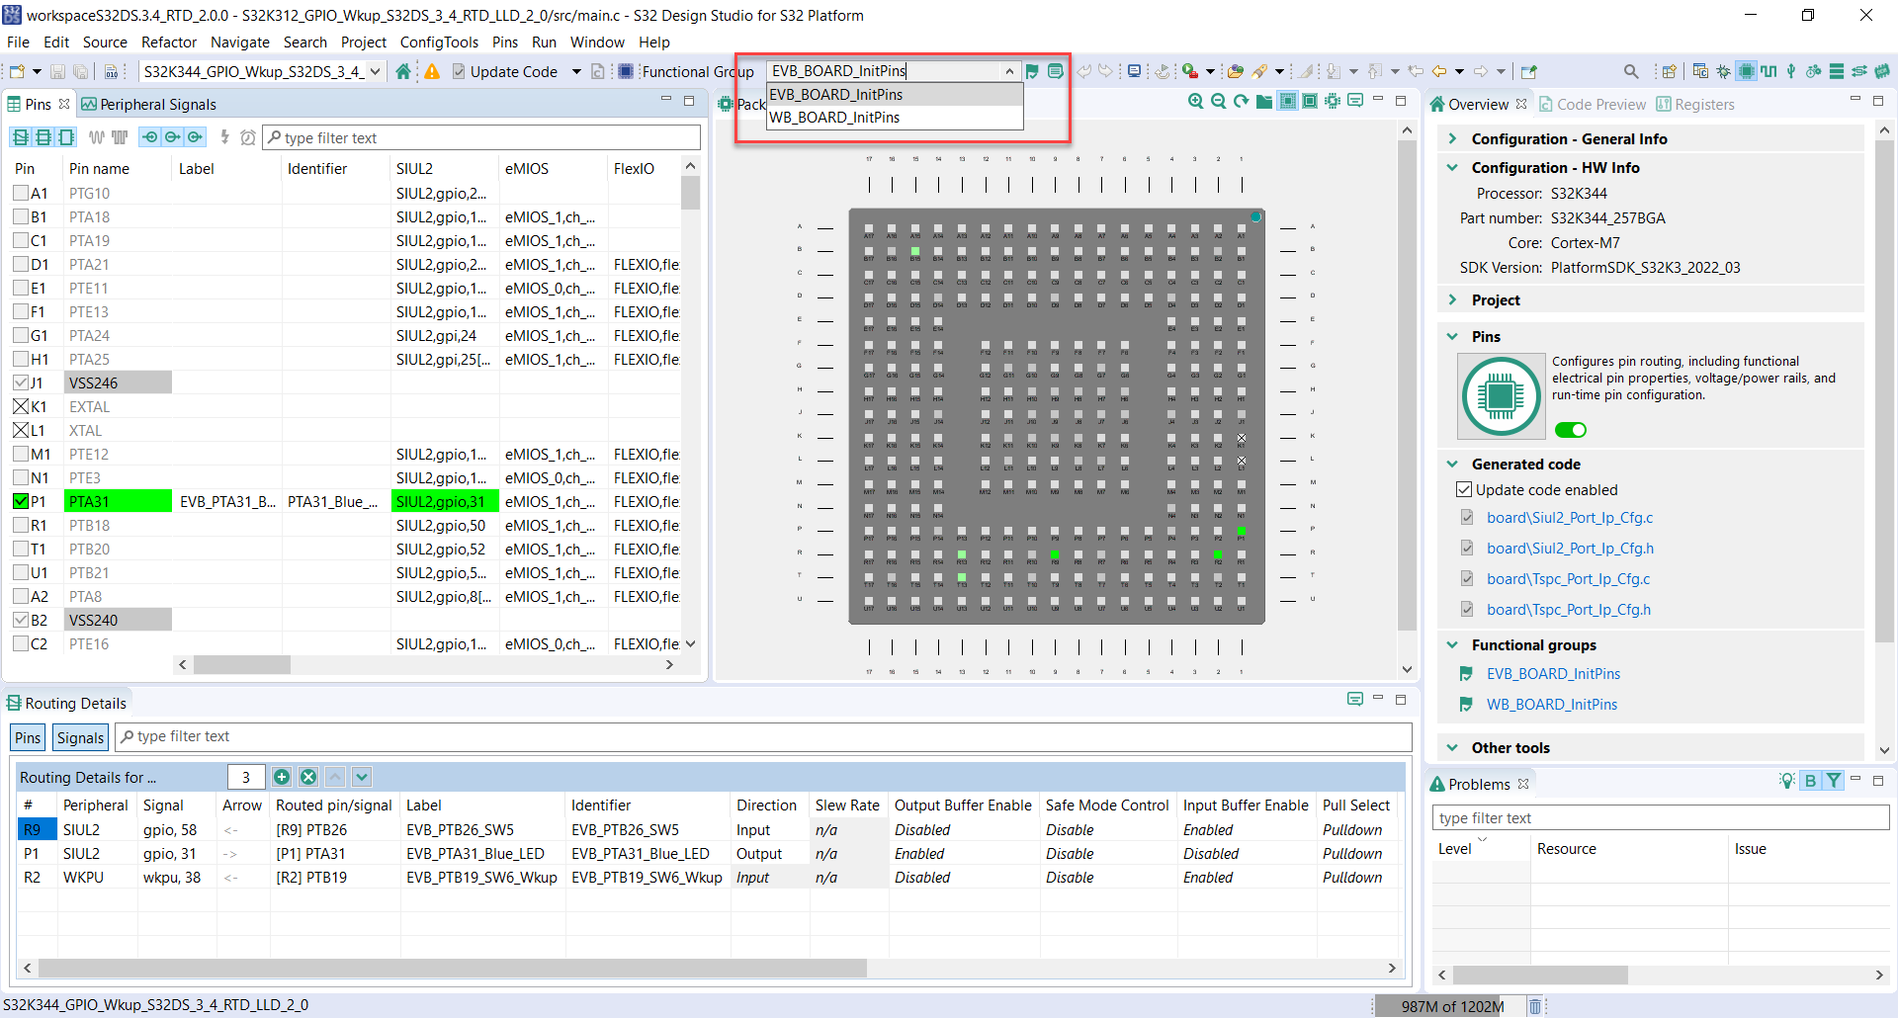Click the Functional Group properties icon
The image size is (1898, 1018).
pos(1056,71)
